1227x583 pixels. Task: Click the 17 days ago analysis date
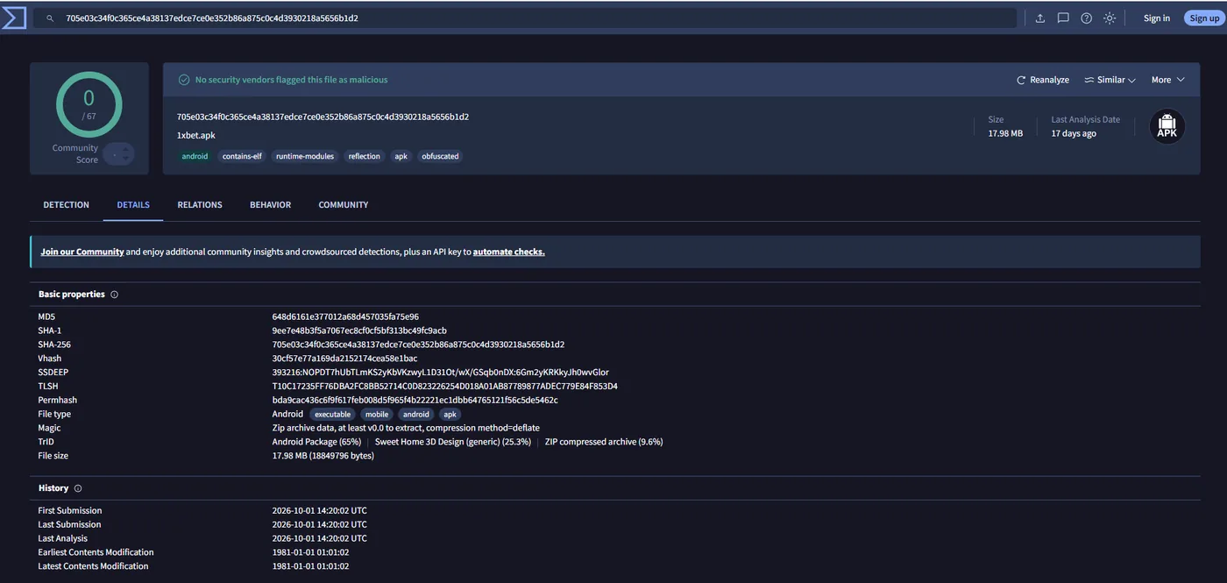coord(1074,134)
